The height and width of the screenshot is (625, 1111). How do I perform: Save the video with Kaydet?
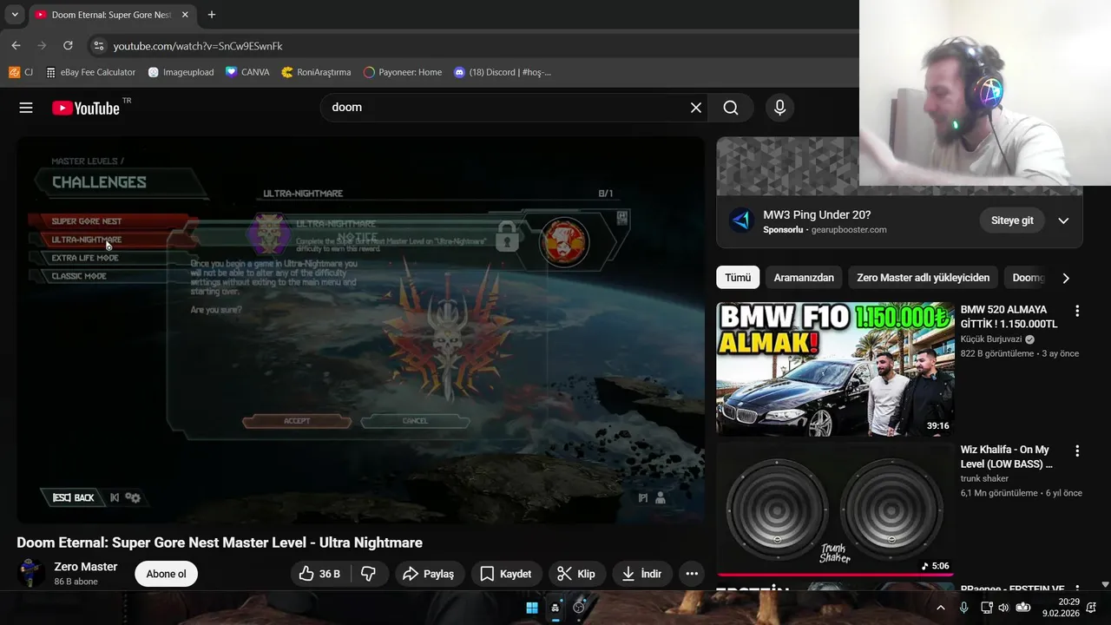click(x=506, y=574)
